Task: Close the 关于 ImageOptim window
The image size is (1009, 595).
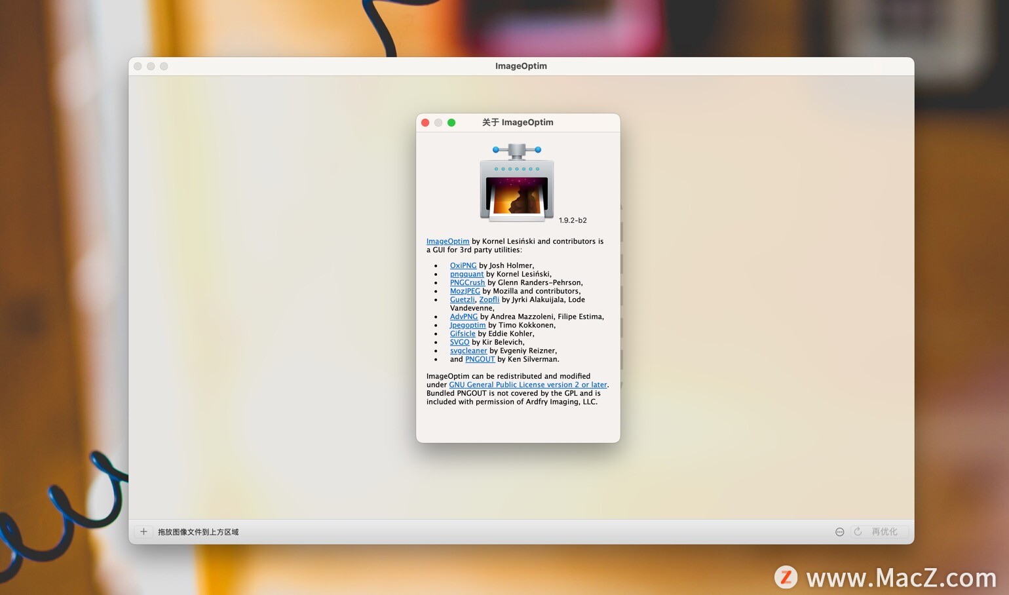Action: point(425,123)
